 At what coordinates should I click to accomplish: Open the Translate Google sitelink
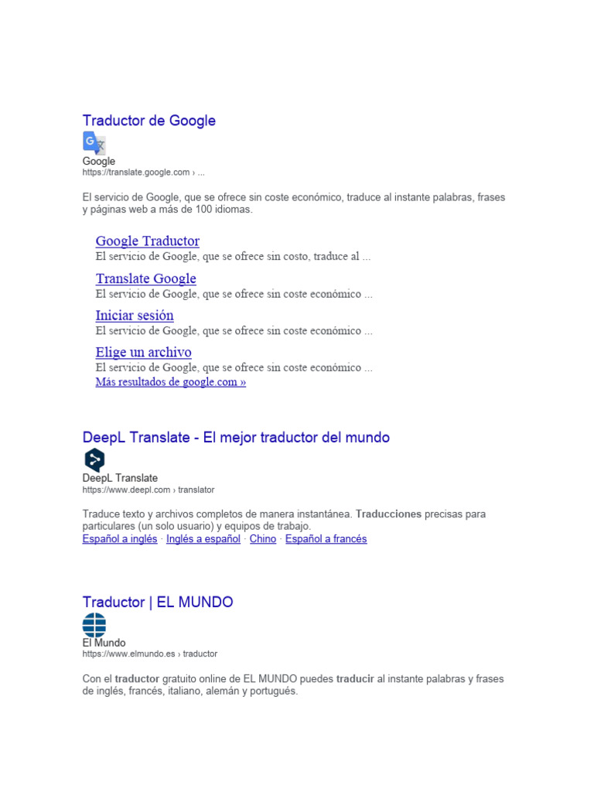(x=146, y=278)
